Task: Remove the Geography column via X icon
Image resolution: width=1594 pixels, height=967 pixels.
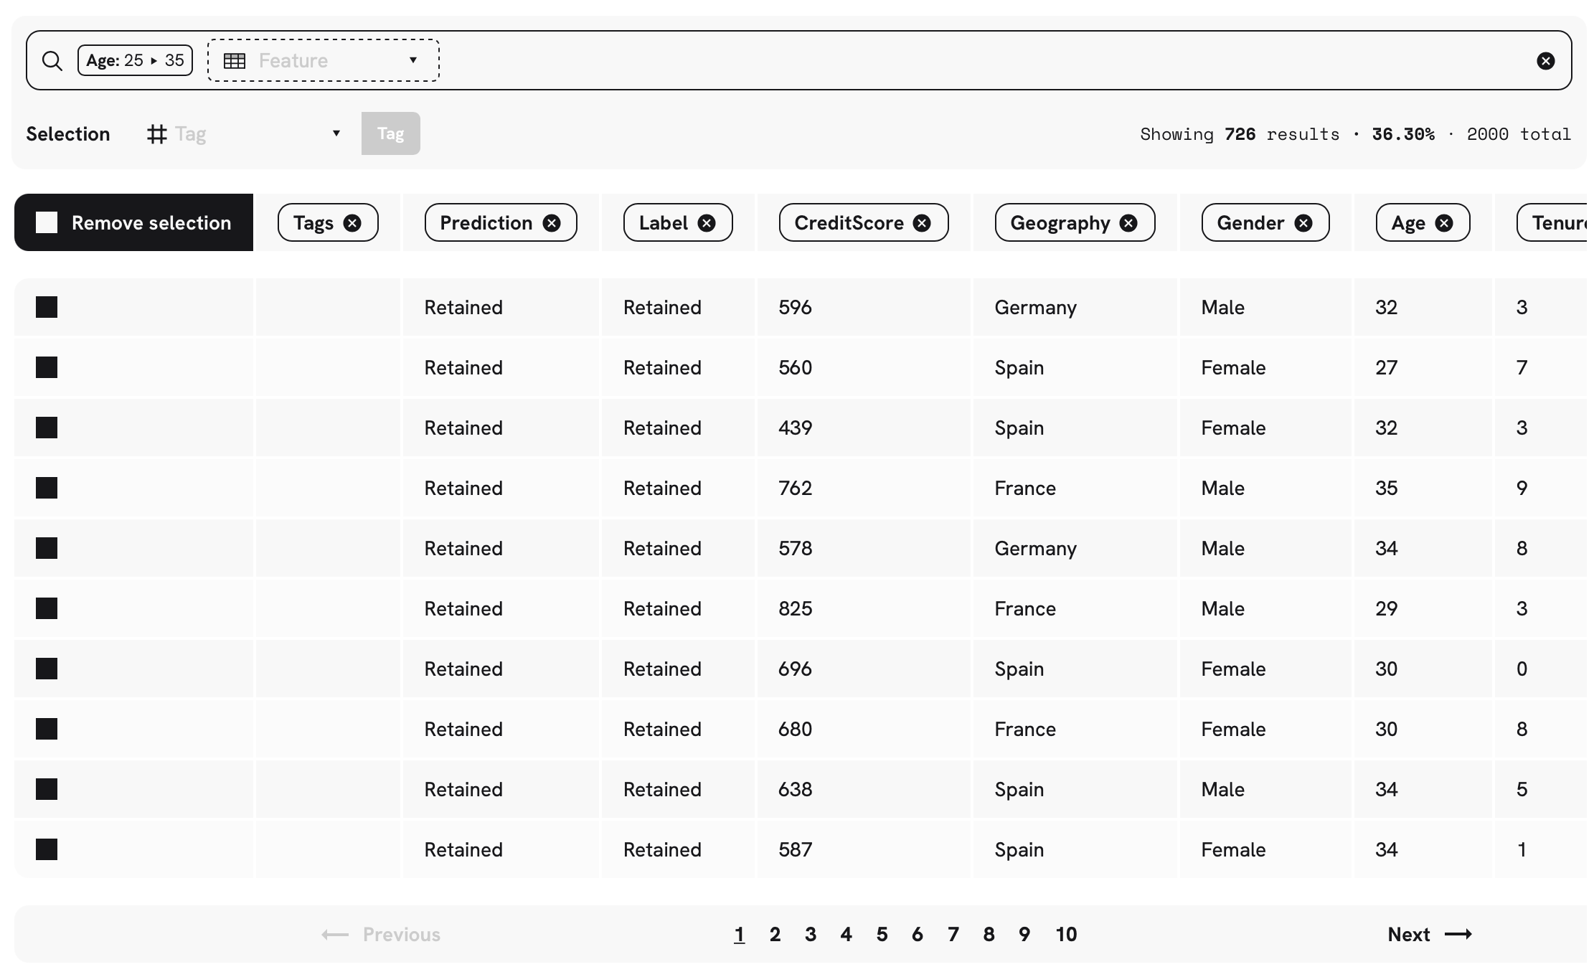Action: click(x=1128, y=223)
